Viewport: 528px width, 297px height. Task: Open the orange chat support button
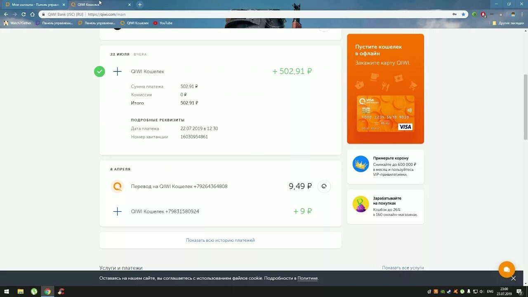[507, 270]
